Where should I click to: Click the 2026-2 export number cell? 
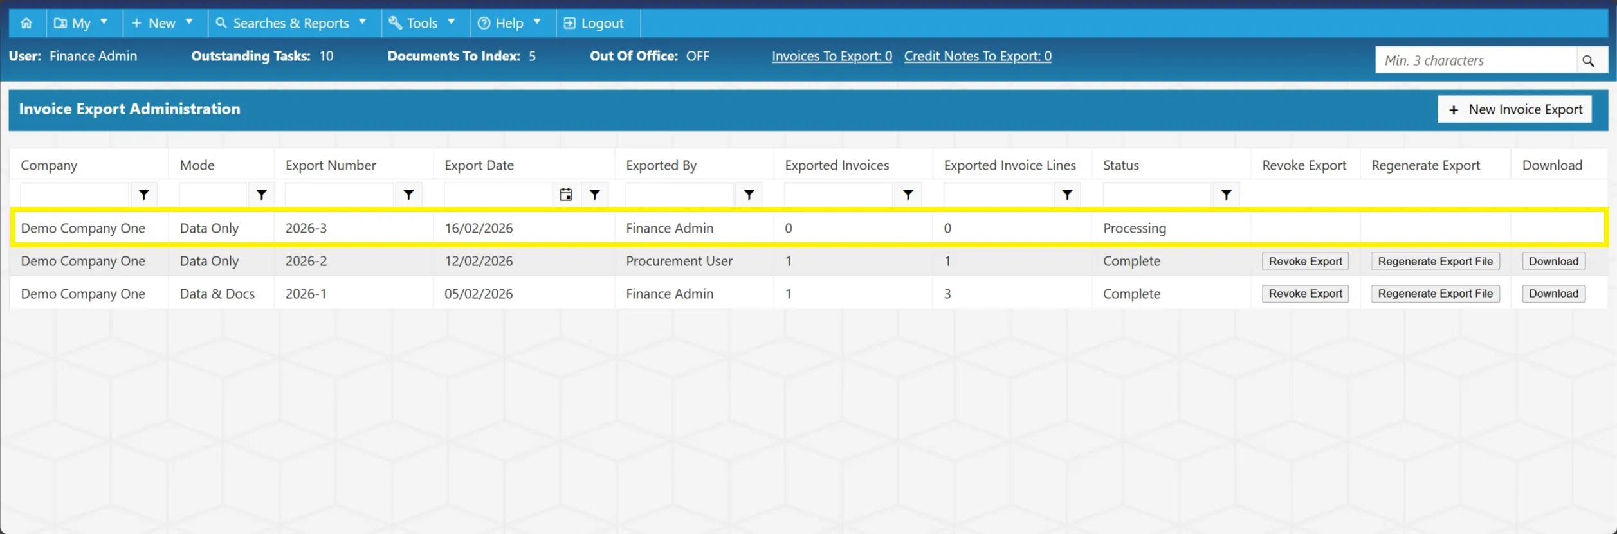(x=306, y=261)
